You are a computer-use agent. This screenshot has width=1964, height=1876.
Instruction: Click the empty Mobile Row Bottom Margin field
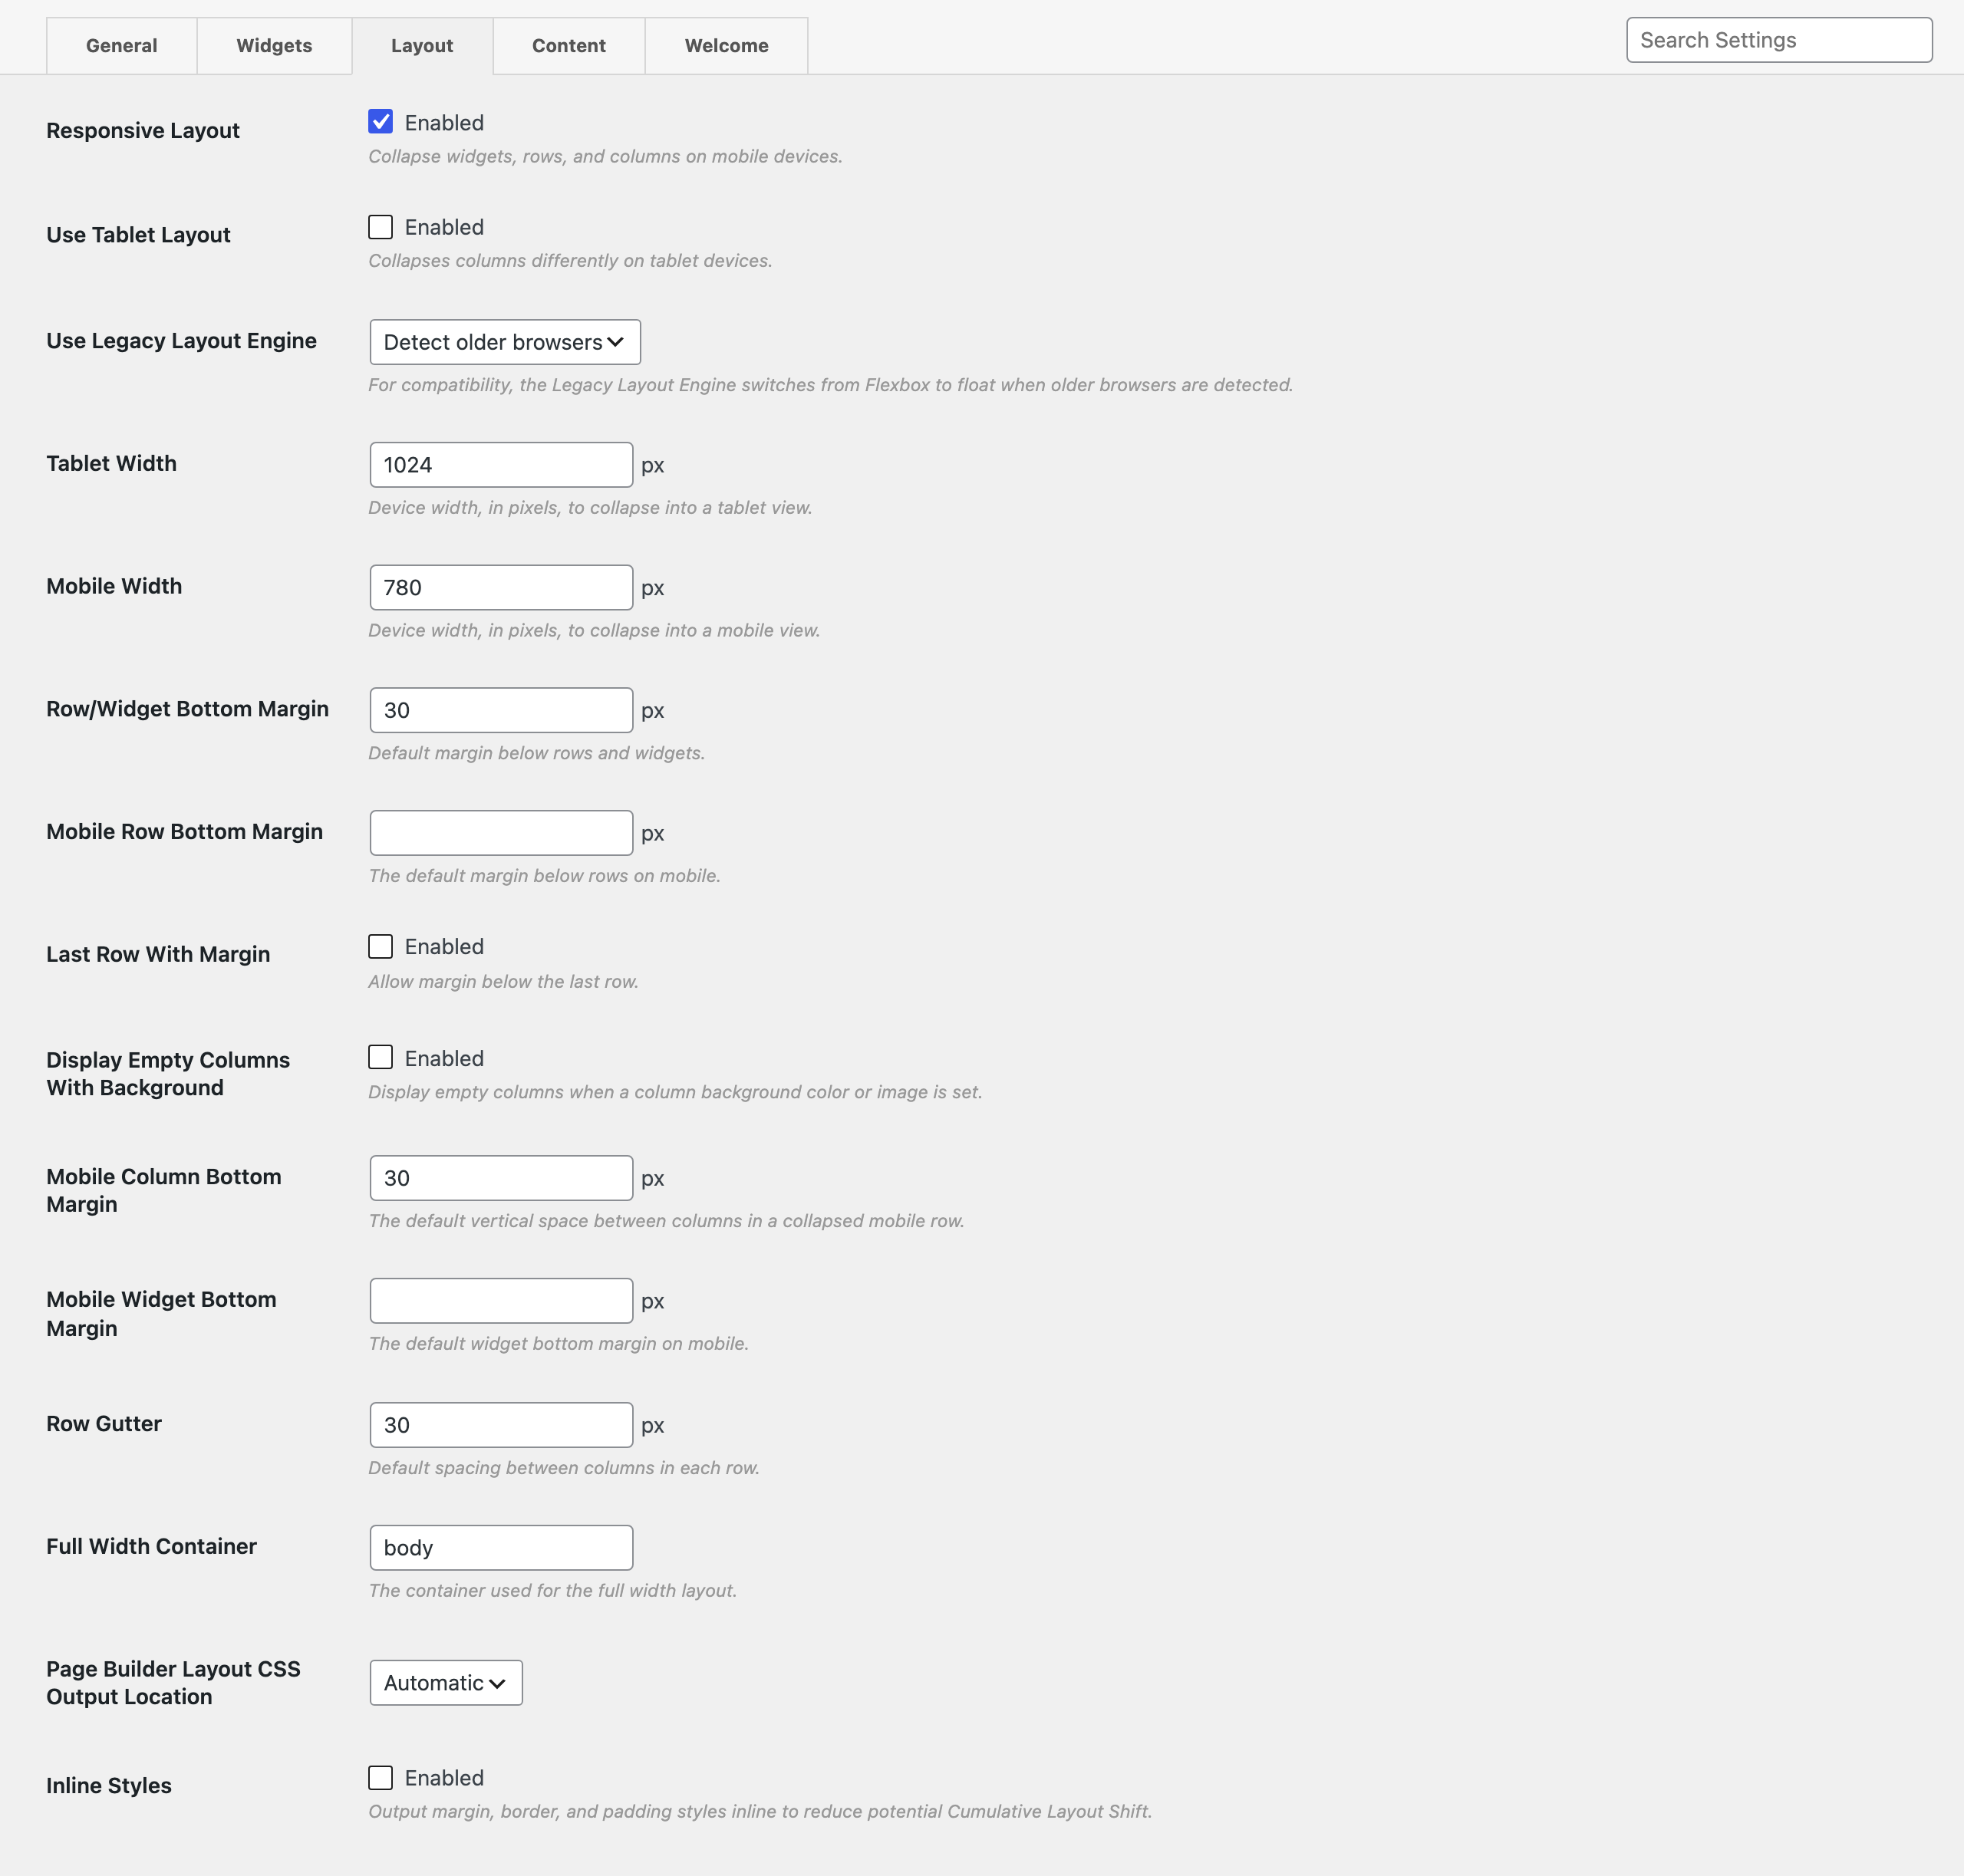[x=501, y=833]
